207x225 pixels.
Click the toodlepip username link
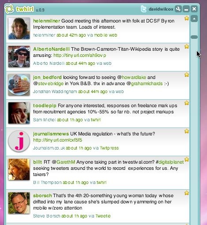pyautogui.click(x=45, y=105)
